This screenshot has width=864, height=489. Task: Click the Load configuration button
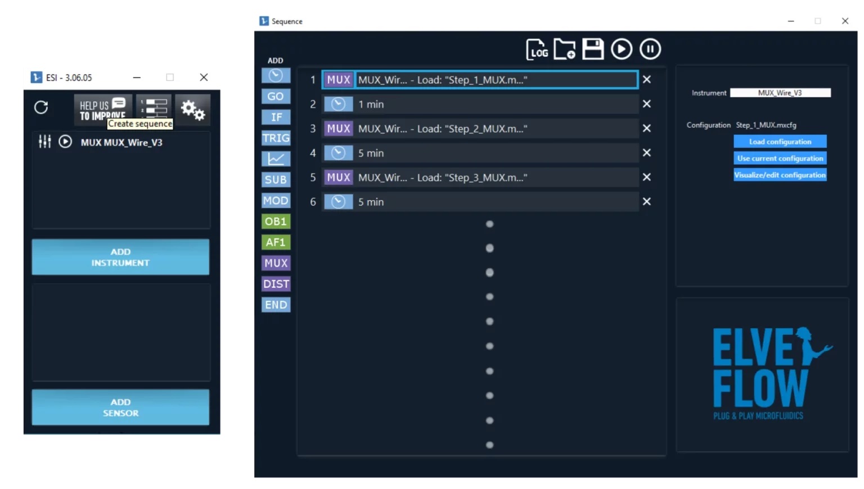[x=780, y=142]
